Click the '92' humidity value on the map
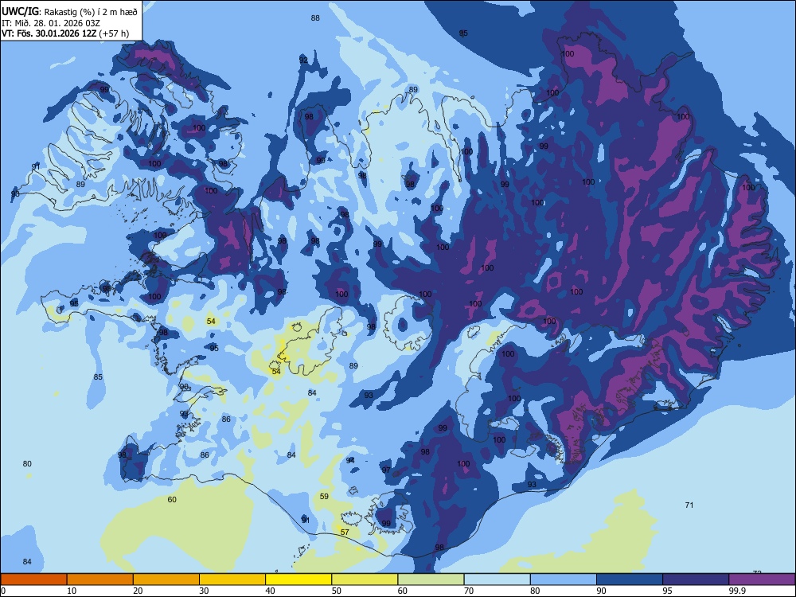The image size is (796, 597). coord(303,60)
